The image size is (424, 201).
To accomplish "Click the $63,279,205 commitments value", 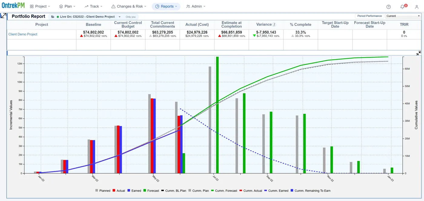I will [x=163, y=32].
